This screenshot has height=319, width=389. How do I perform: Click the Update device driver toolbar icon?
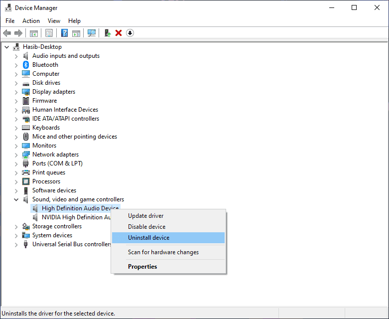(x=107, y=33)
